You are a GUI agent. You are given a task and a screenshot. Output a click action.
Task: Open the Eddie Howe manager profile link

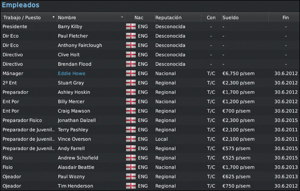(x=72, y=74)
